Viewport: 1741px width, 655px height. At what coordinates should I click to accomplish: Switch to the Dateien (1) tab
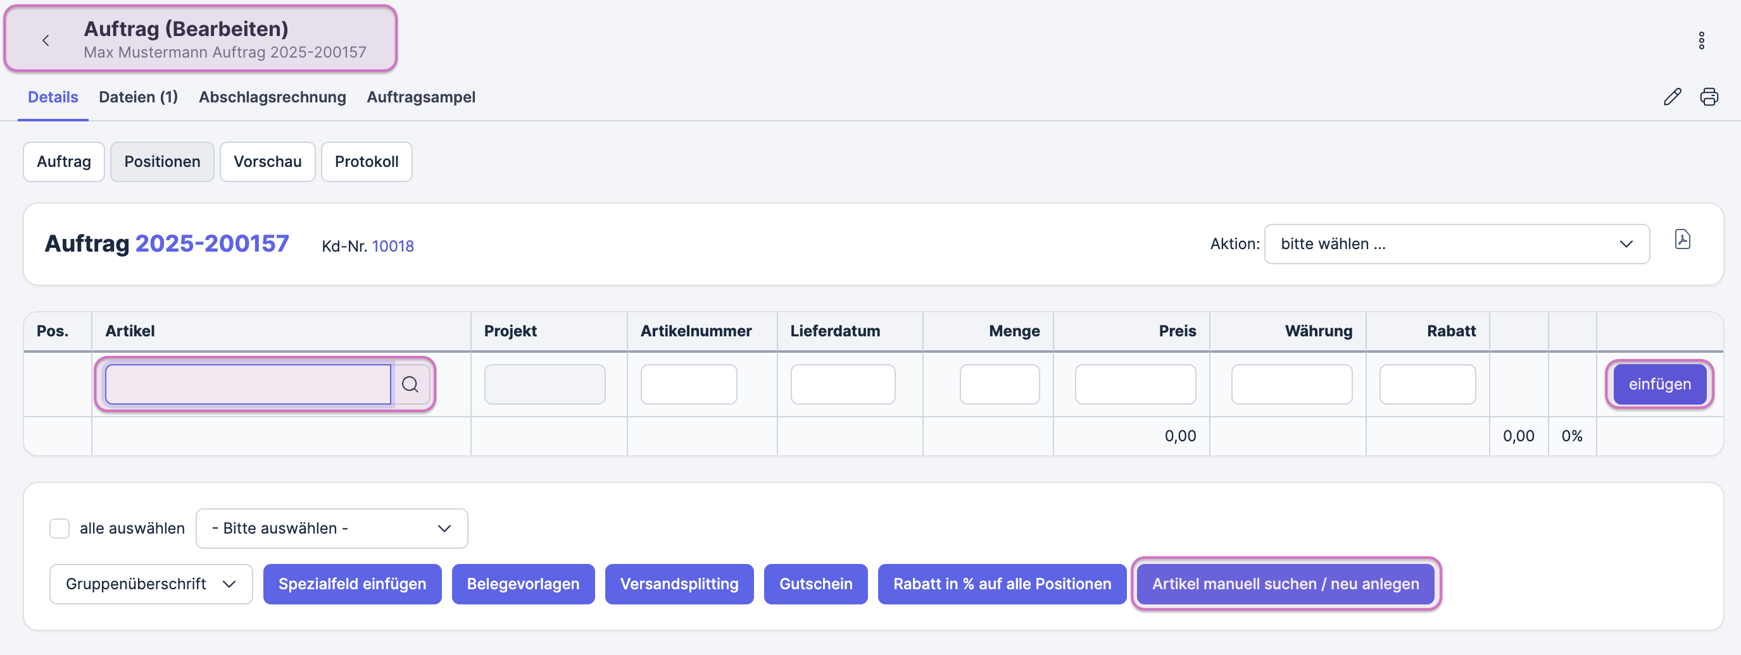[139, 97]
